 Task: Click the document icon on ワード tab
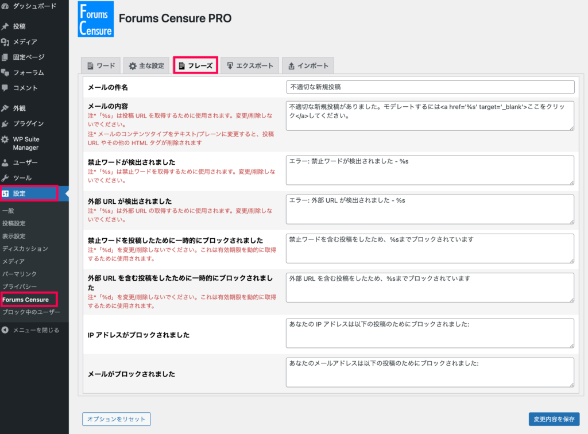click(90, 66)
